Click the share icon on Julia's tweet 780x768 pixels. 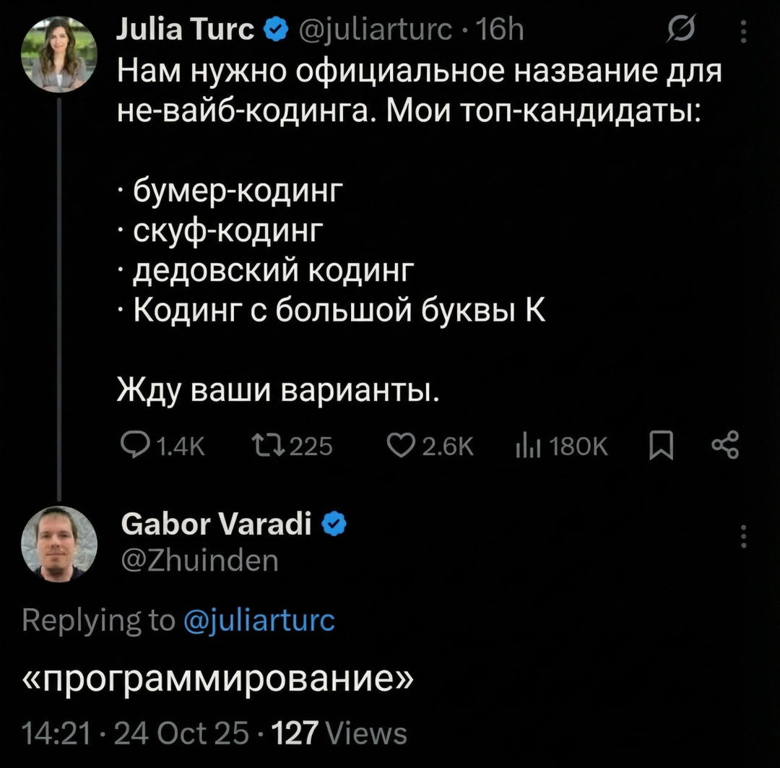724,447
